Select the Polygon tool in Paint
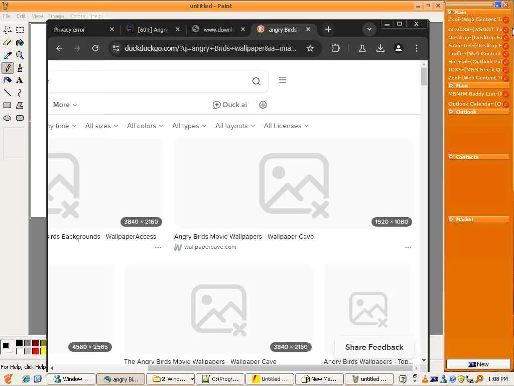This screenshot has width=514, height=386. [x=20, y=106]
